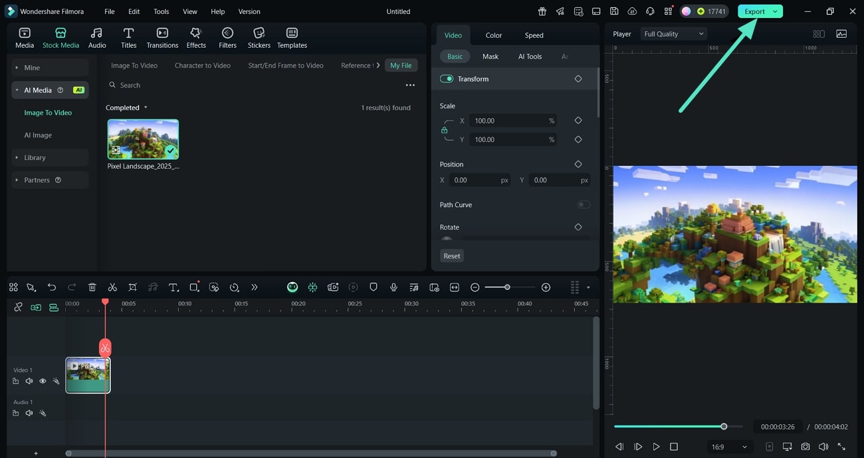Select the Pixel Landscape thumbnail
Screen dimensions: 864x458
click(x=143, y=139)
